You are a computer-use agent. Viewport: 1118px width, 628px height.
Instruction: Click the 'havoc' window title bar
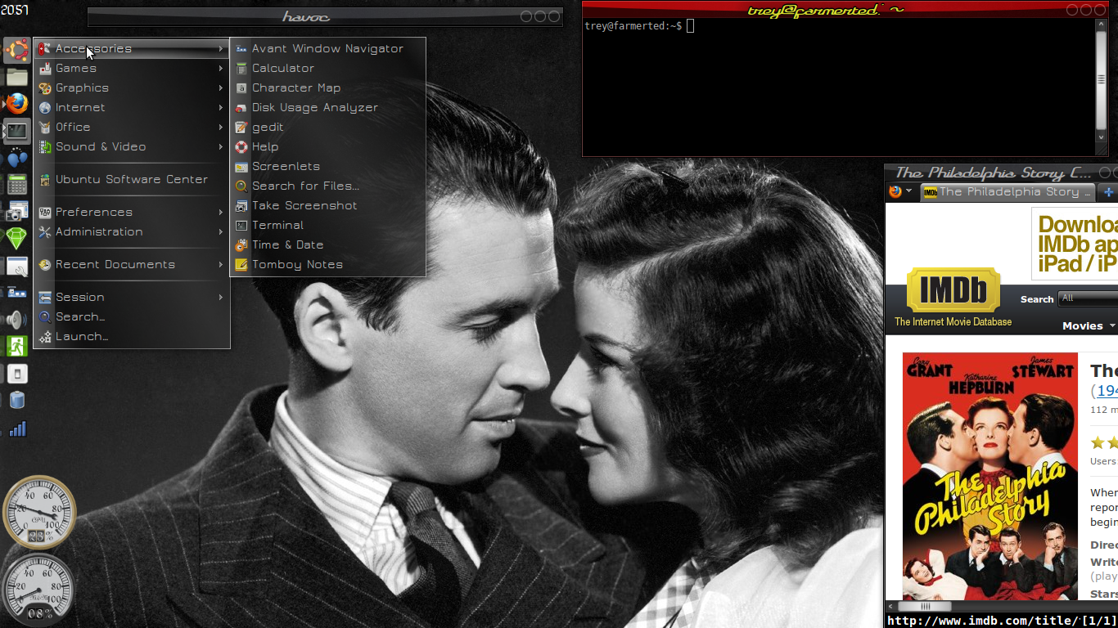tap(325, 16)
